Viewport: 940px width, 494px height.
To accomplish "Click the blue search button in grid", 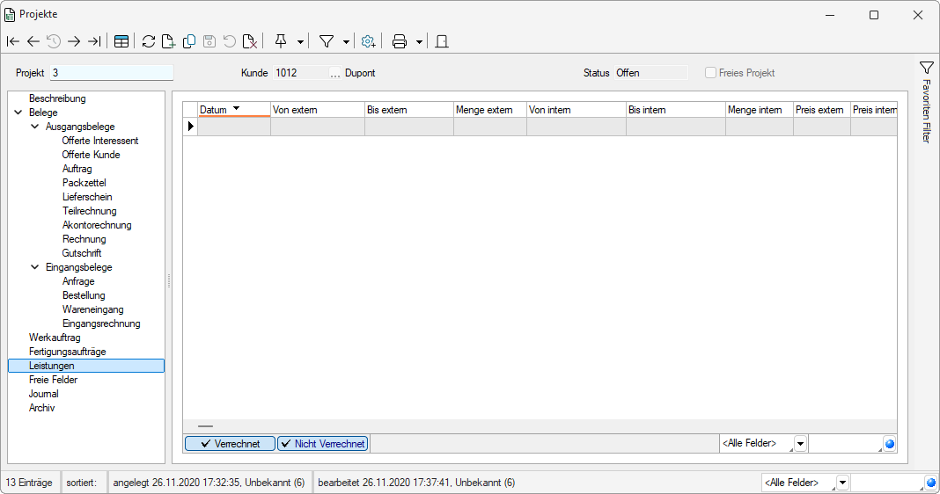I will point(890,444).
